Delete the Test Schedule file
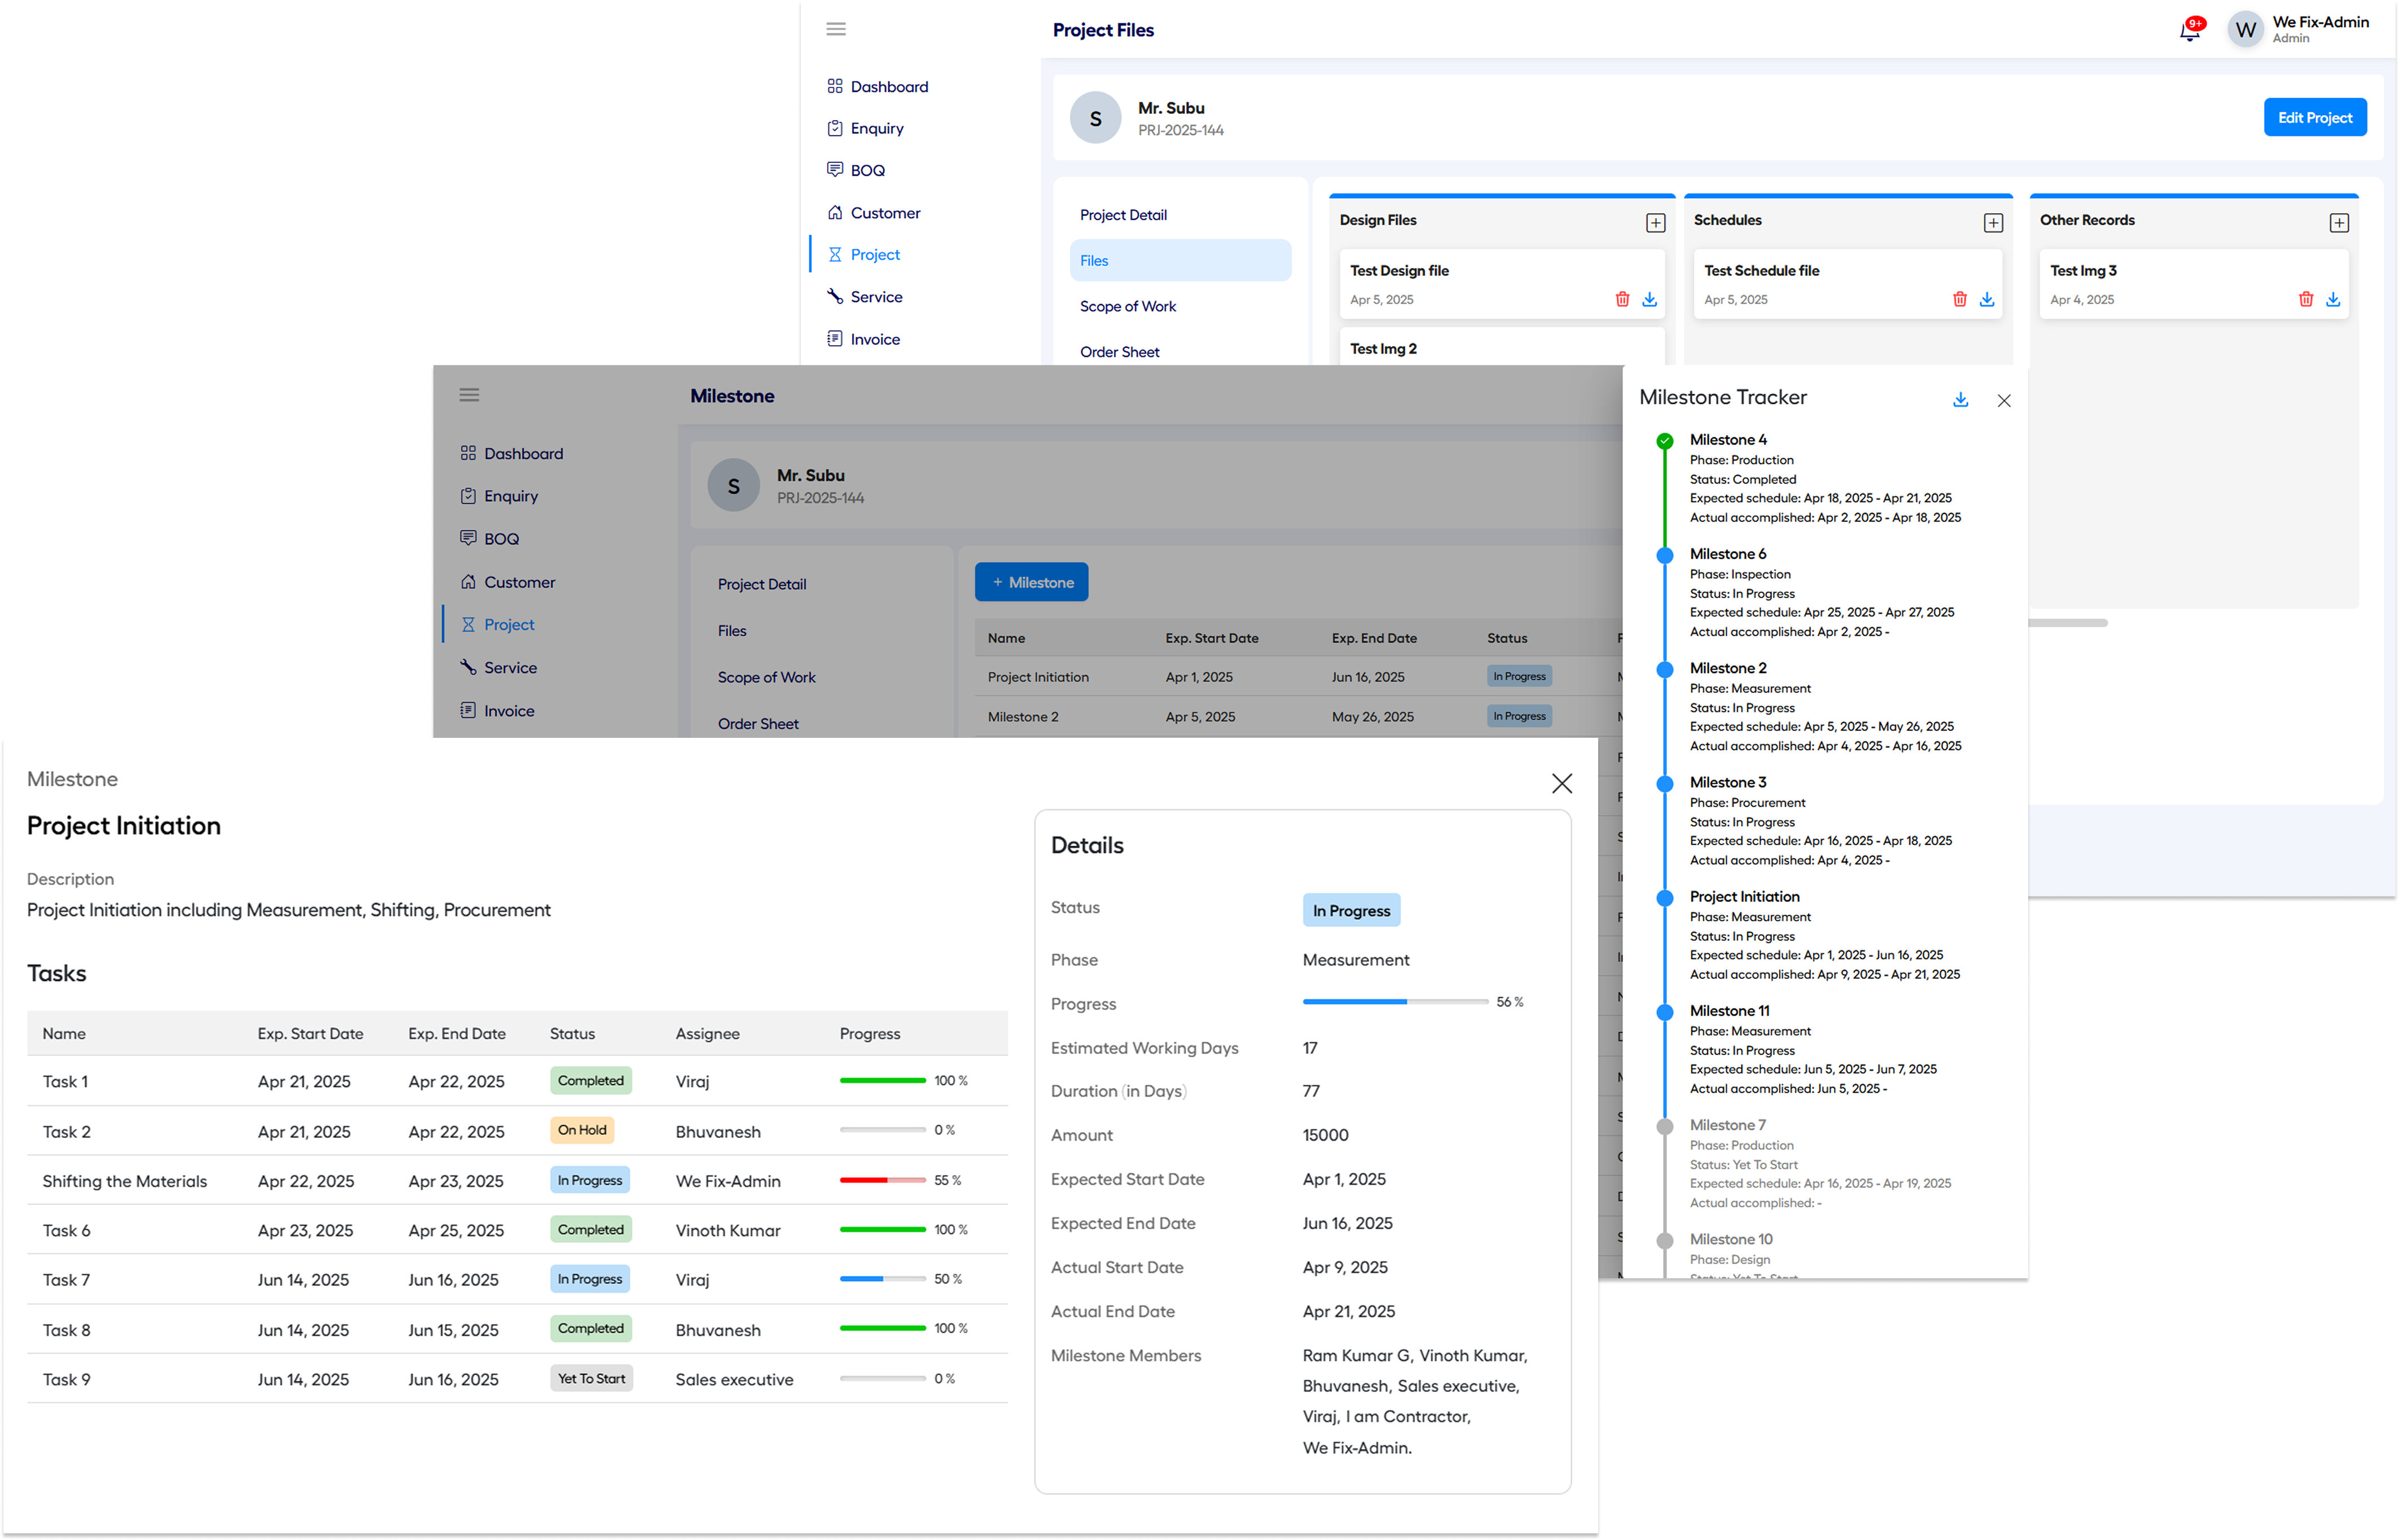 pos(1959,300)
